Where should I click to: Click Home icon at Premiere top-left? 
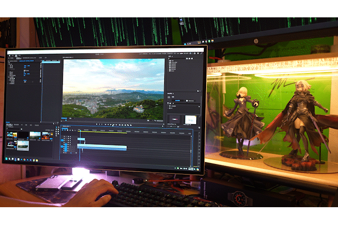(x=9, y=56)
